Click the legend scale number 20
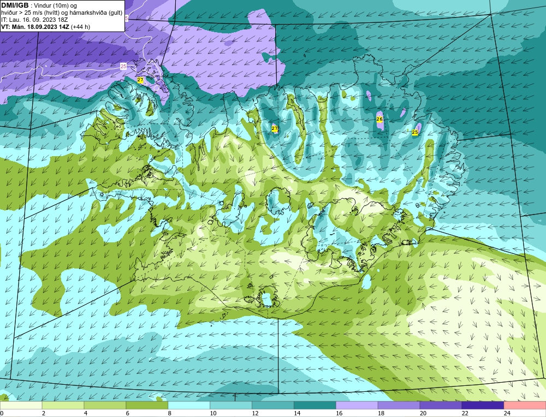The height and width of the screenshot is (417, 546). pyautogui.click(x=423, y=413)
